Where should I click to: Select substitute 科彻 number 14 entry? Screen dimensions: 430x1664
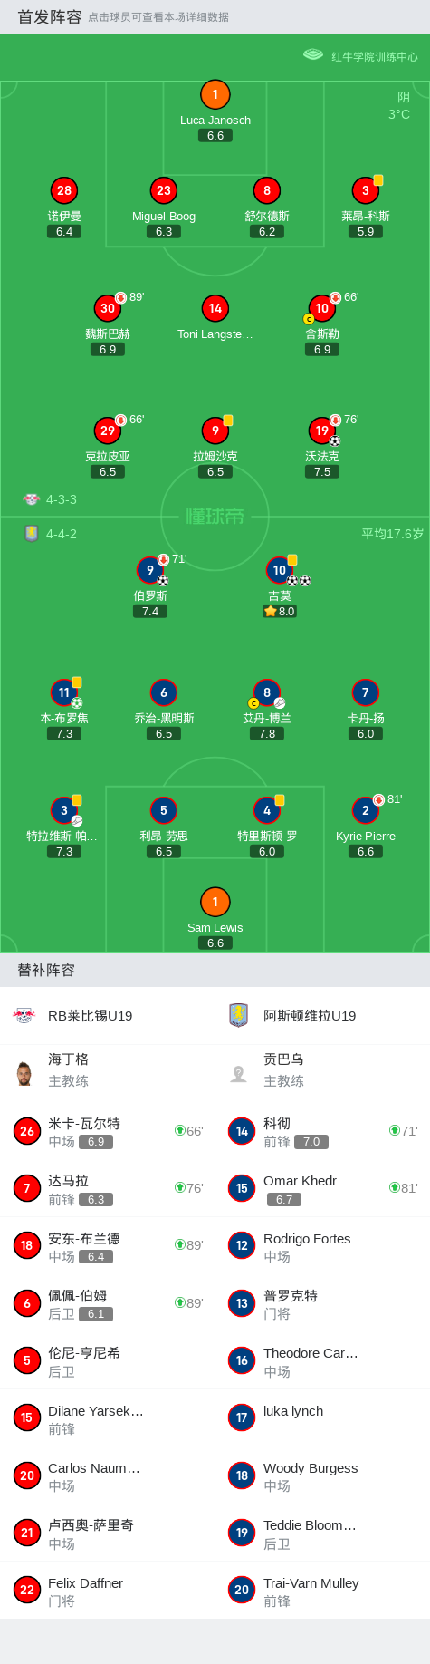[322, 1131]
